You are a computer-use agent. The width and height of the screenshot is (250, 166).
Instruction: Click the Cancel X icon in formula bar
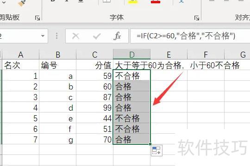[x=75, y=36]
